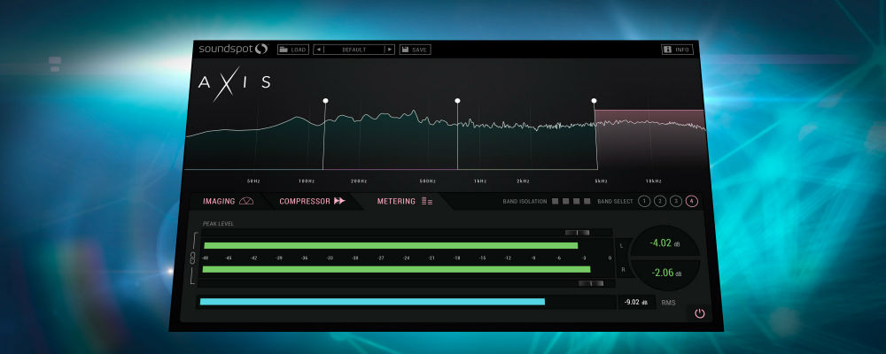
Task: Click the right channel green peak meter
Action: pos(397,269)
